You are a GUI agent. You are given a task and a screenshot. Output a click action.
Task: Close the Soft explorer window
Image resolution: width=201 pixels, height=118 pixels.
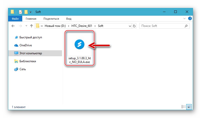187,12
